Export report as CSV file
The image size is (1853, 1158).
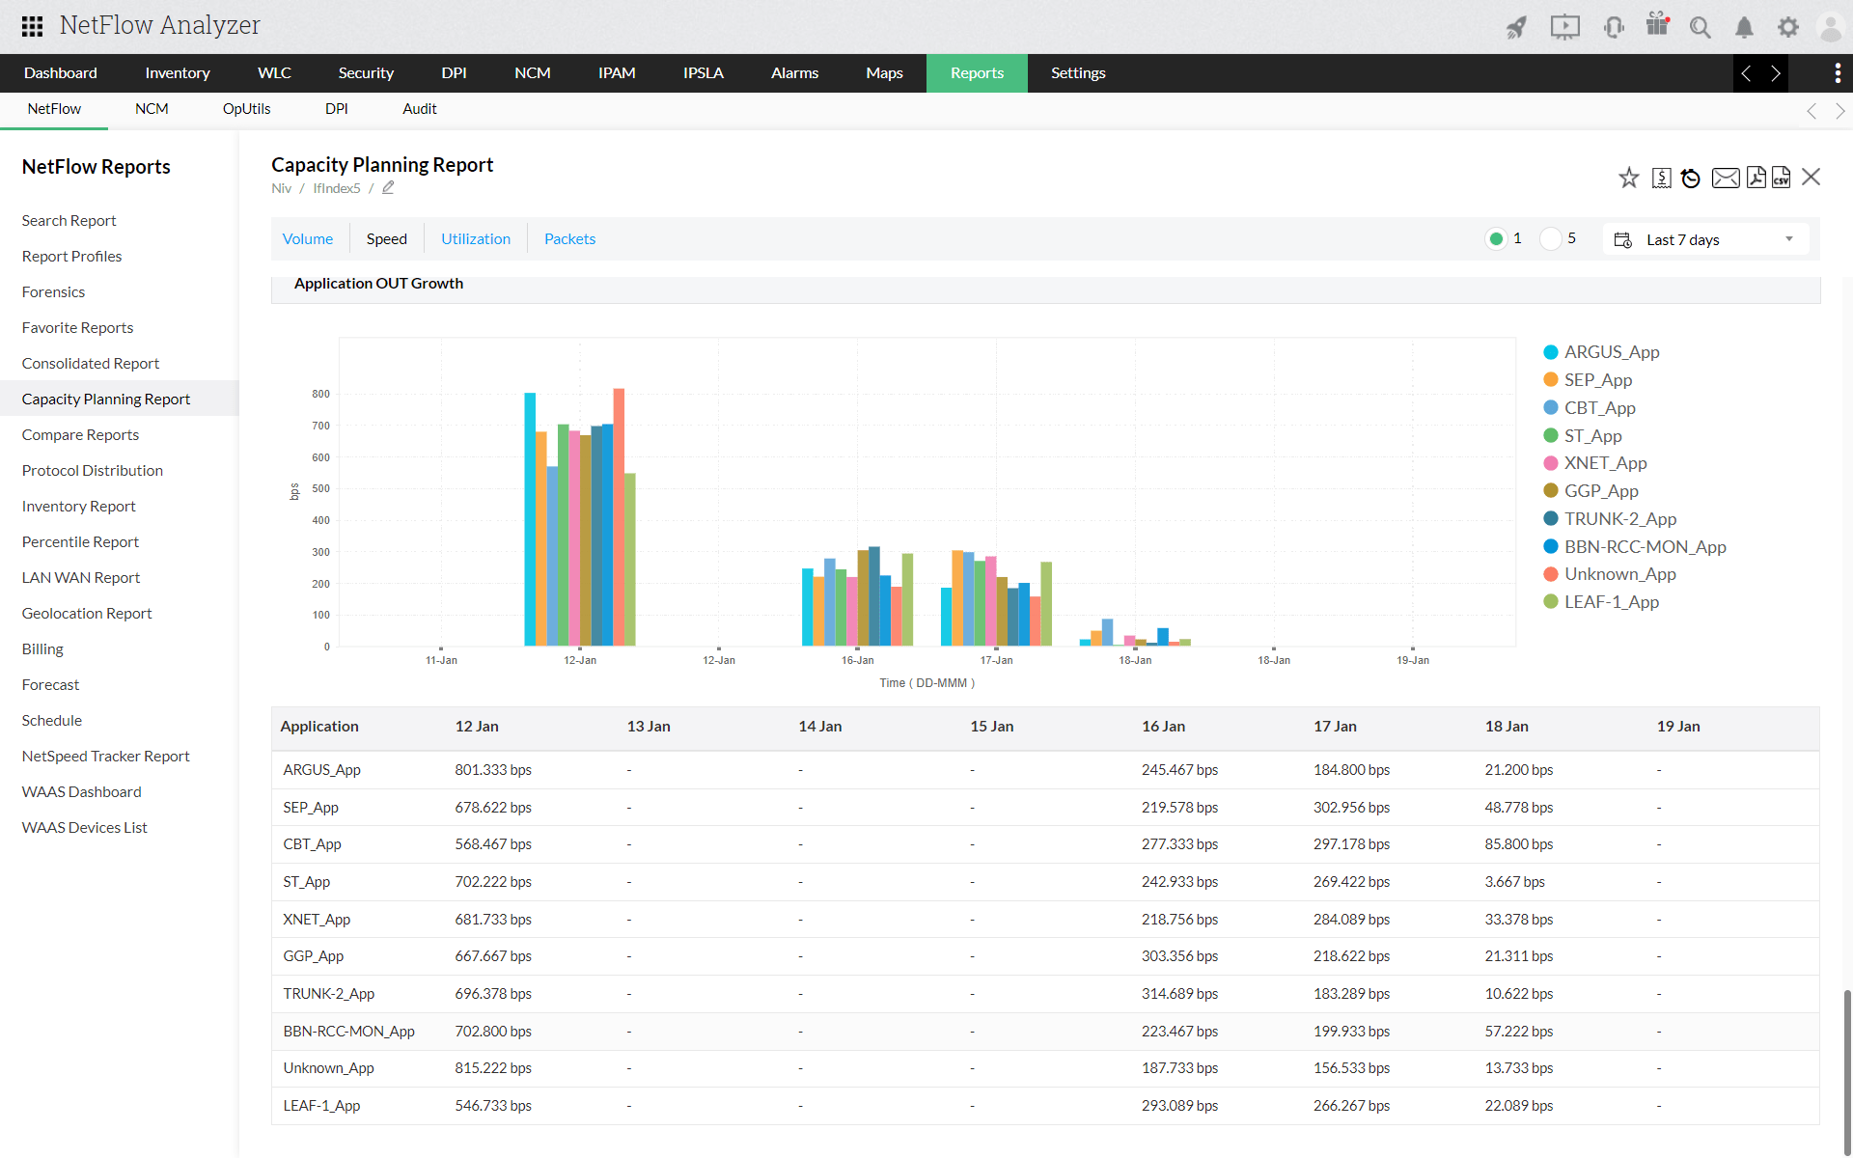pyautogui.click(x=1782, y=178)
